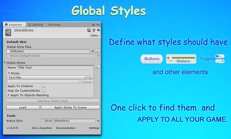231x139 pixels.
Task: Open the Inspector panel options menu icon
Action: pyautogui.click(x=98, y=25)
